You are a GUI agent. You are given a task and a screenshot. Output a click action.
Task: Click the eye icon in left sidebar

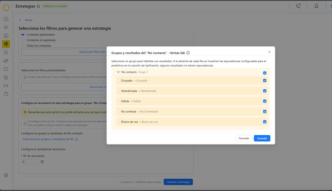6,28
